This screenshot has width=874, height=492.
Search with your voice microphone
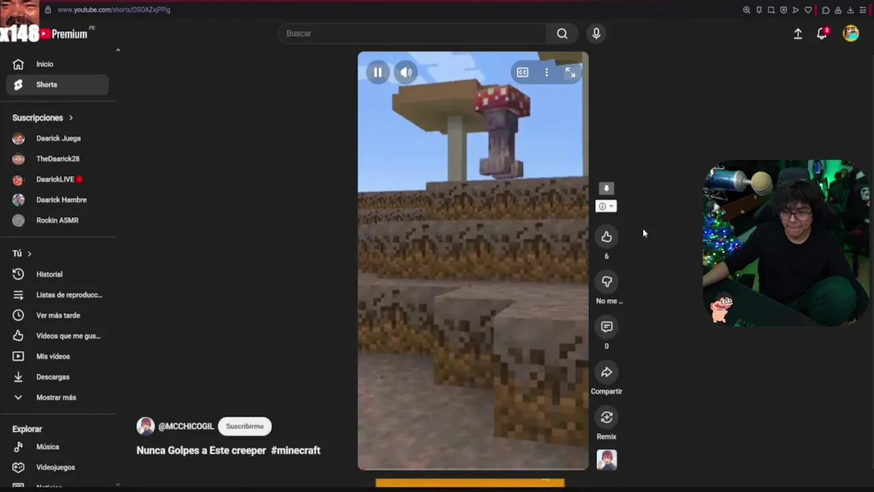coord(596,33)
